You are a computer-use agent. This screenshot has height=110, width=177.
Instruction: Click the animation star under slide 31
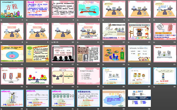(52, 109)
